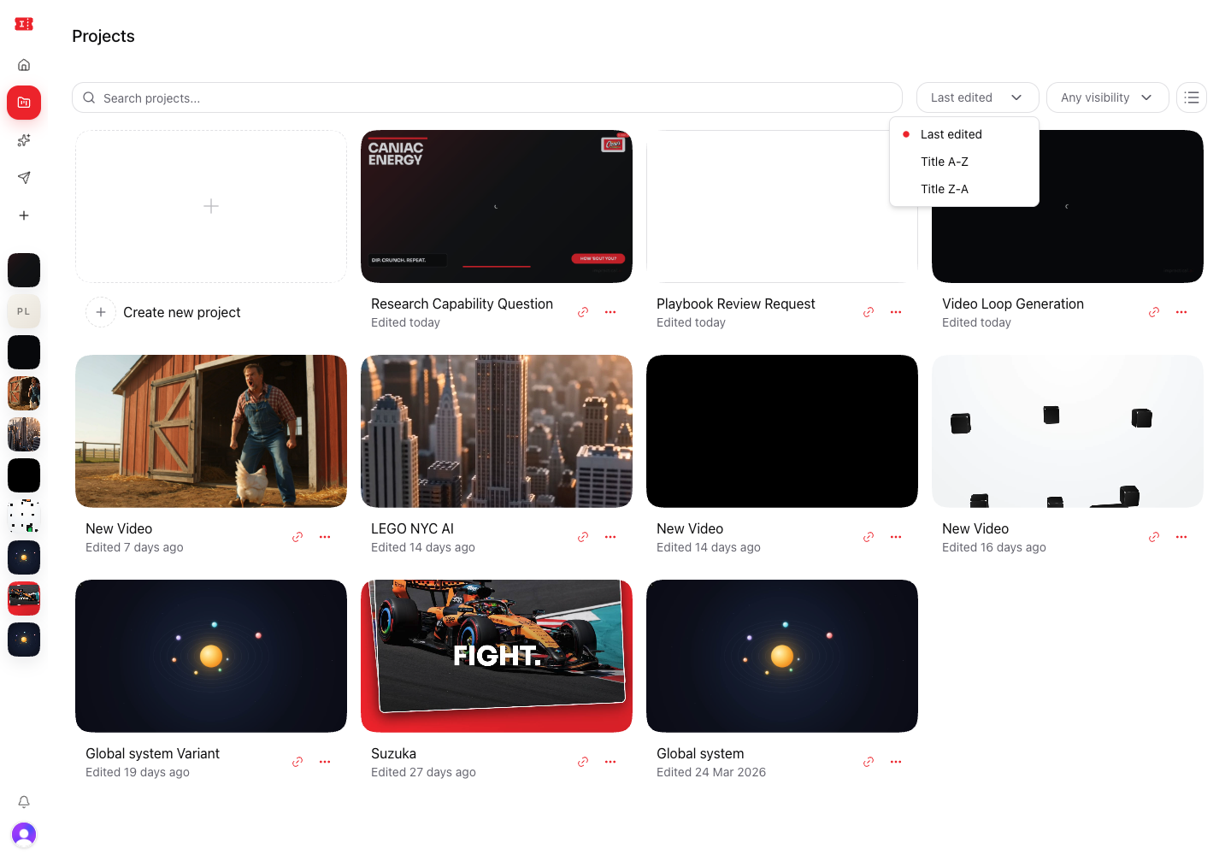This screenshot has width=1231, height=855.
Task: Click the PL workspace sidebar badge
Action: (x=24, y=311)
